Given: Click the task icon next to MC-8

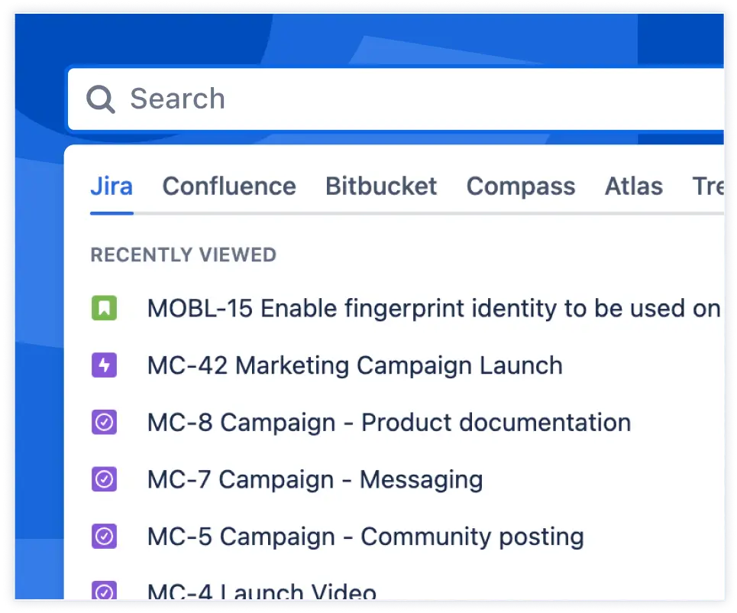Looking at the screenshot, I should tap(105, 422).
